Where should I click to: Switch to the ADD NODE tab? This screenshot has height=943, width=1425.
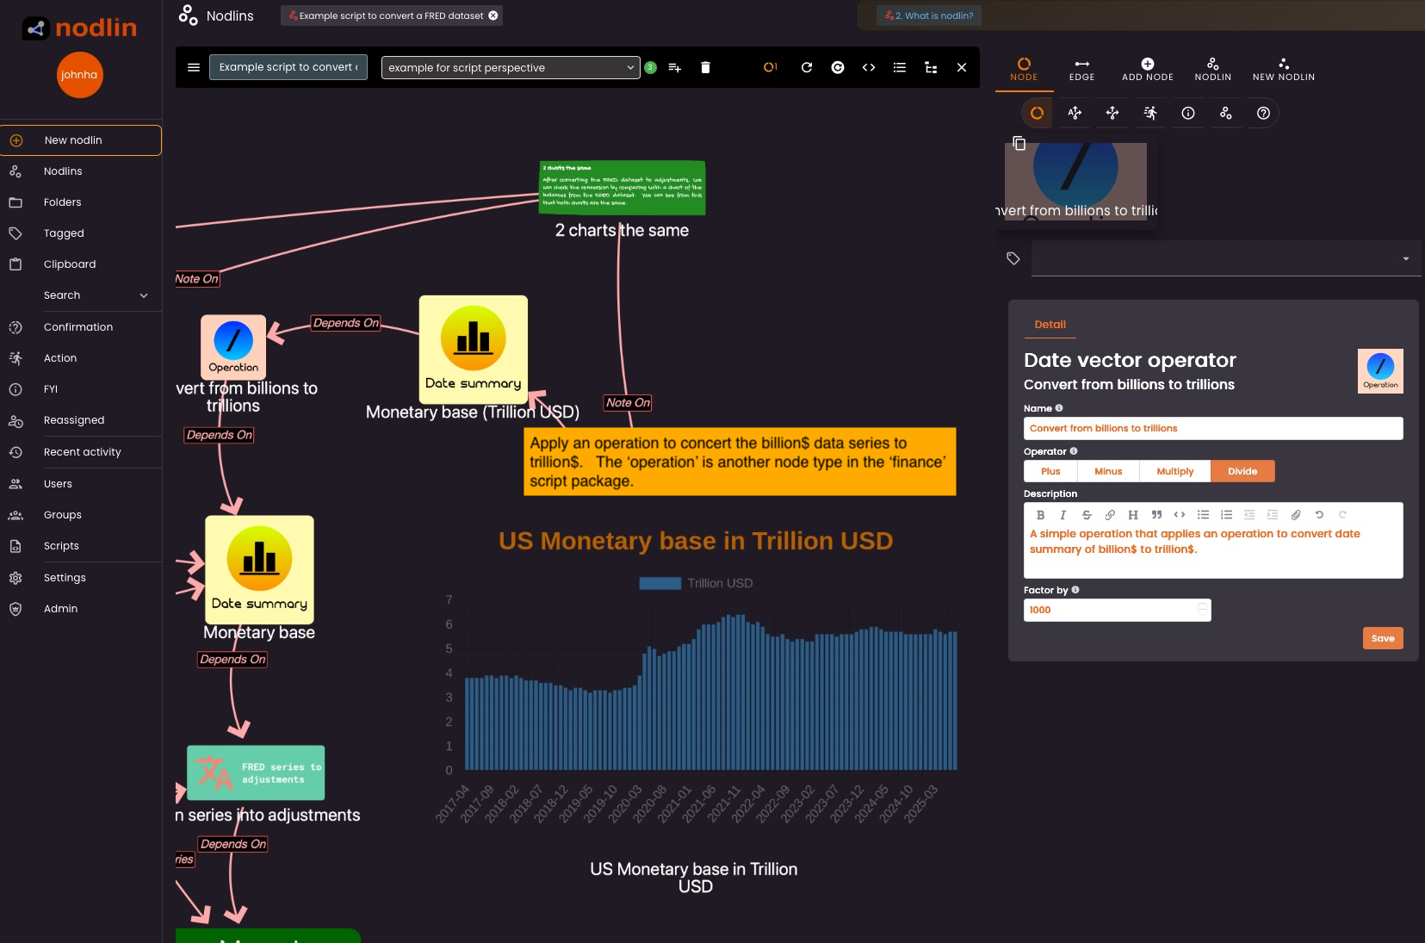point(1147,69)
